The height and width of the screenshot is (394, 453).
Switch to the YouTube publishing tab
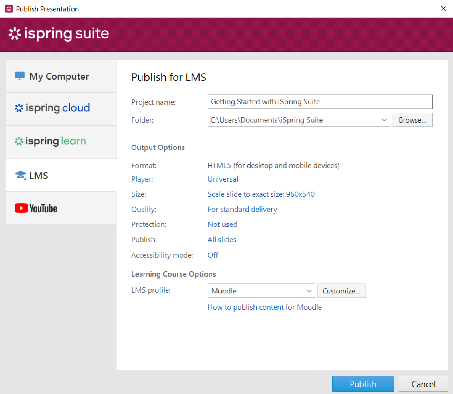(61, 208)
